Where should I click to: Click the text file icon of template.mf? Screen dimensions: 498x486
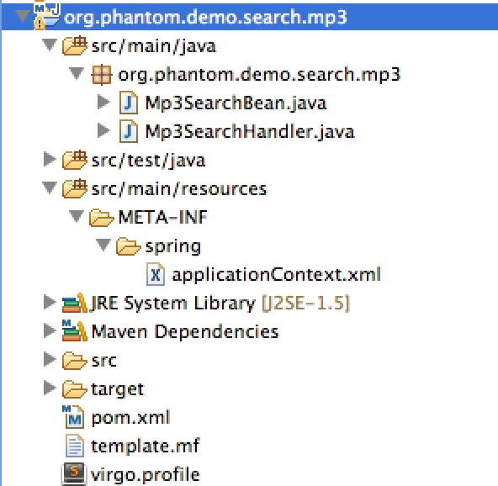pyautogui.click(x=75, y=446)
